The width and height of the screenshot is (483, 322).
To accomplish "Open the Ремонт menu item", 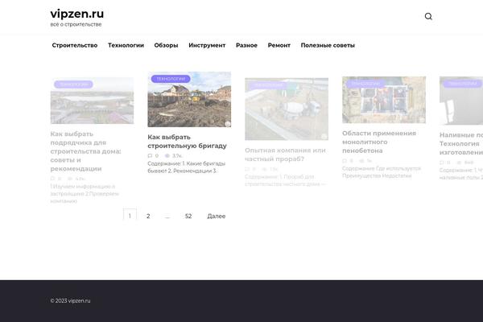I will point(279,45).
